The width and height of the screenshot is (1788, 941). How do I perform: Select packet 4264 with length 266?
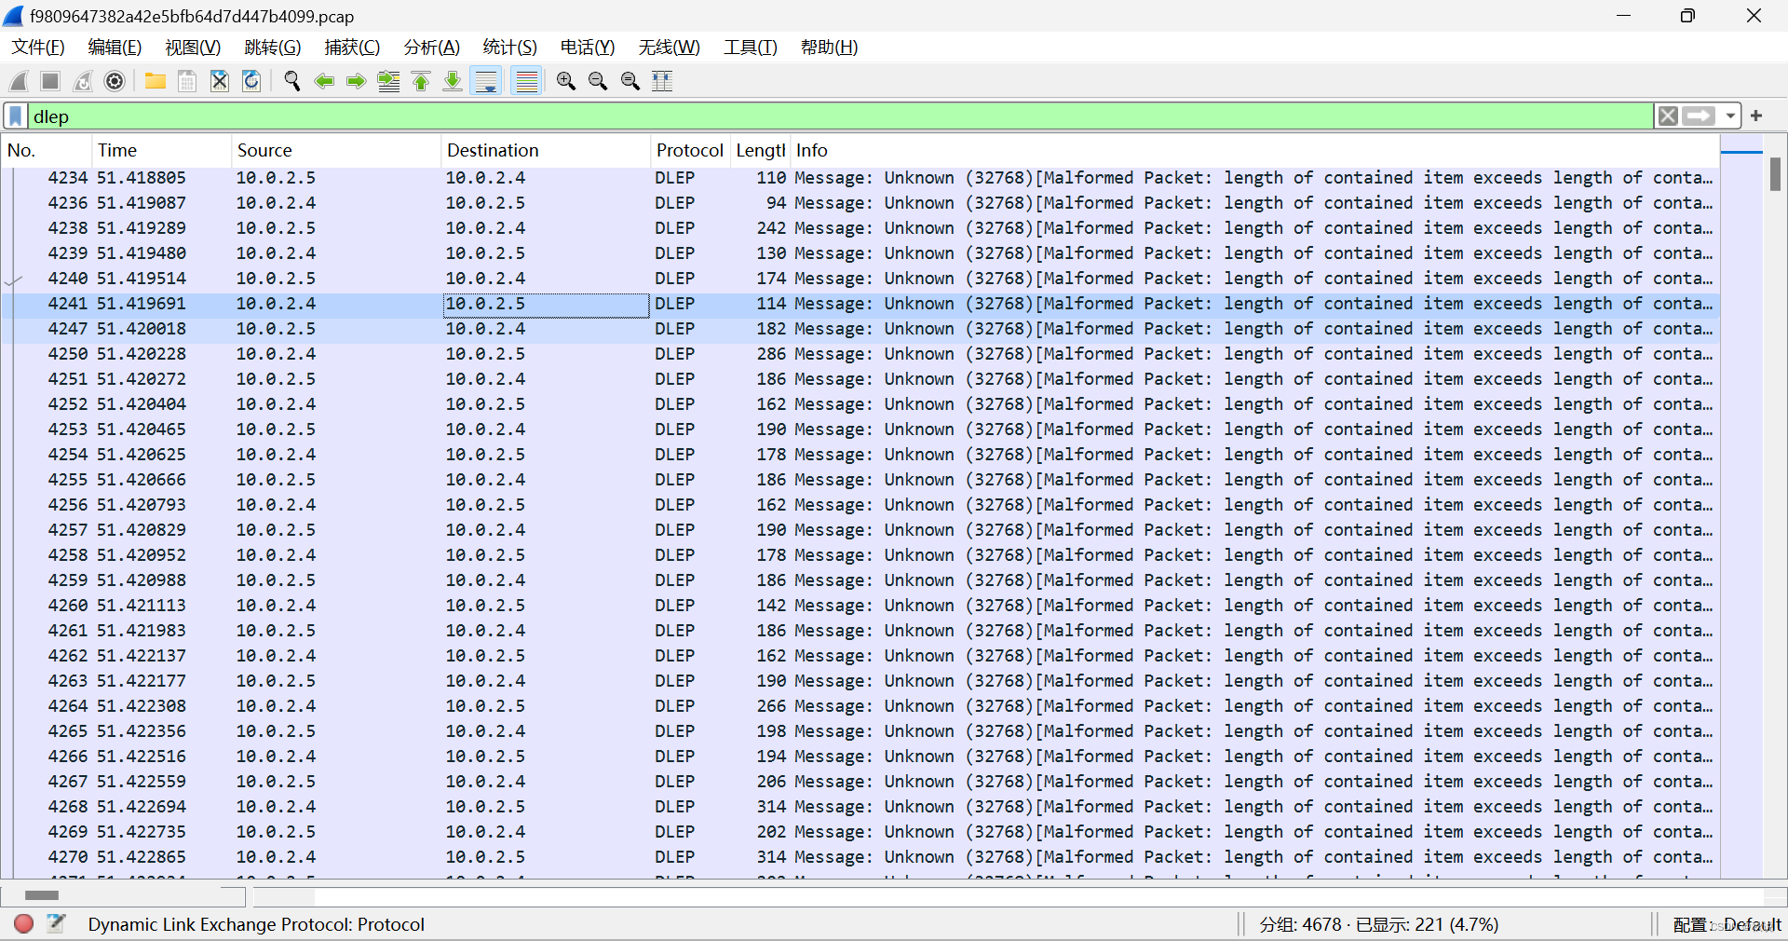coord(860,706)
